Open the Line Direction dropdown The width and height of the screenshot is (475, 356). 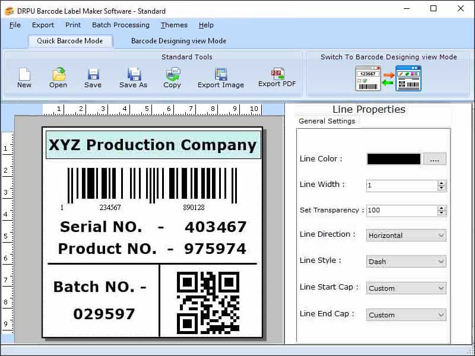point(406,236)
